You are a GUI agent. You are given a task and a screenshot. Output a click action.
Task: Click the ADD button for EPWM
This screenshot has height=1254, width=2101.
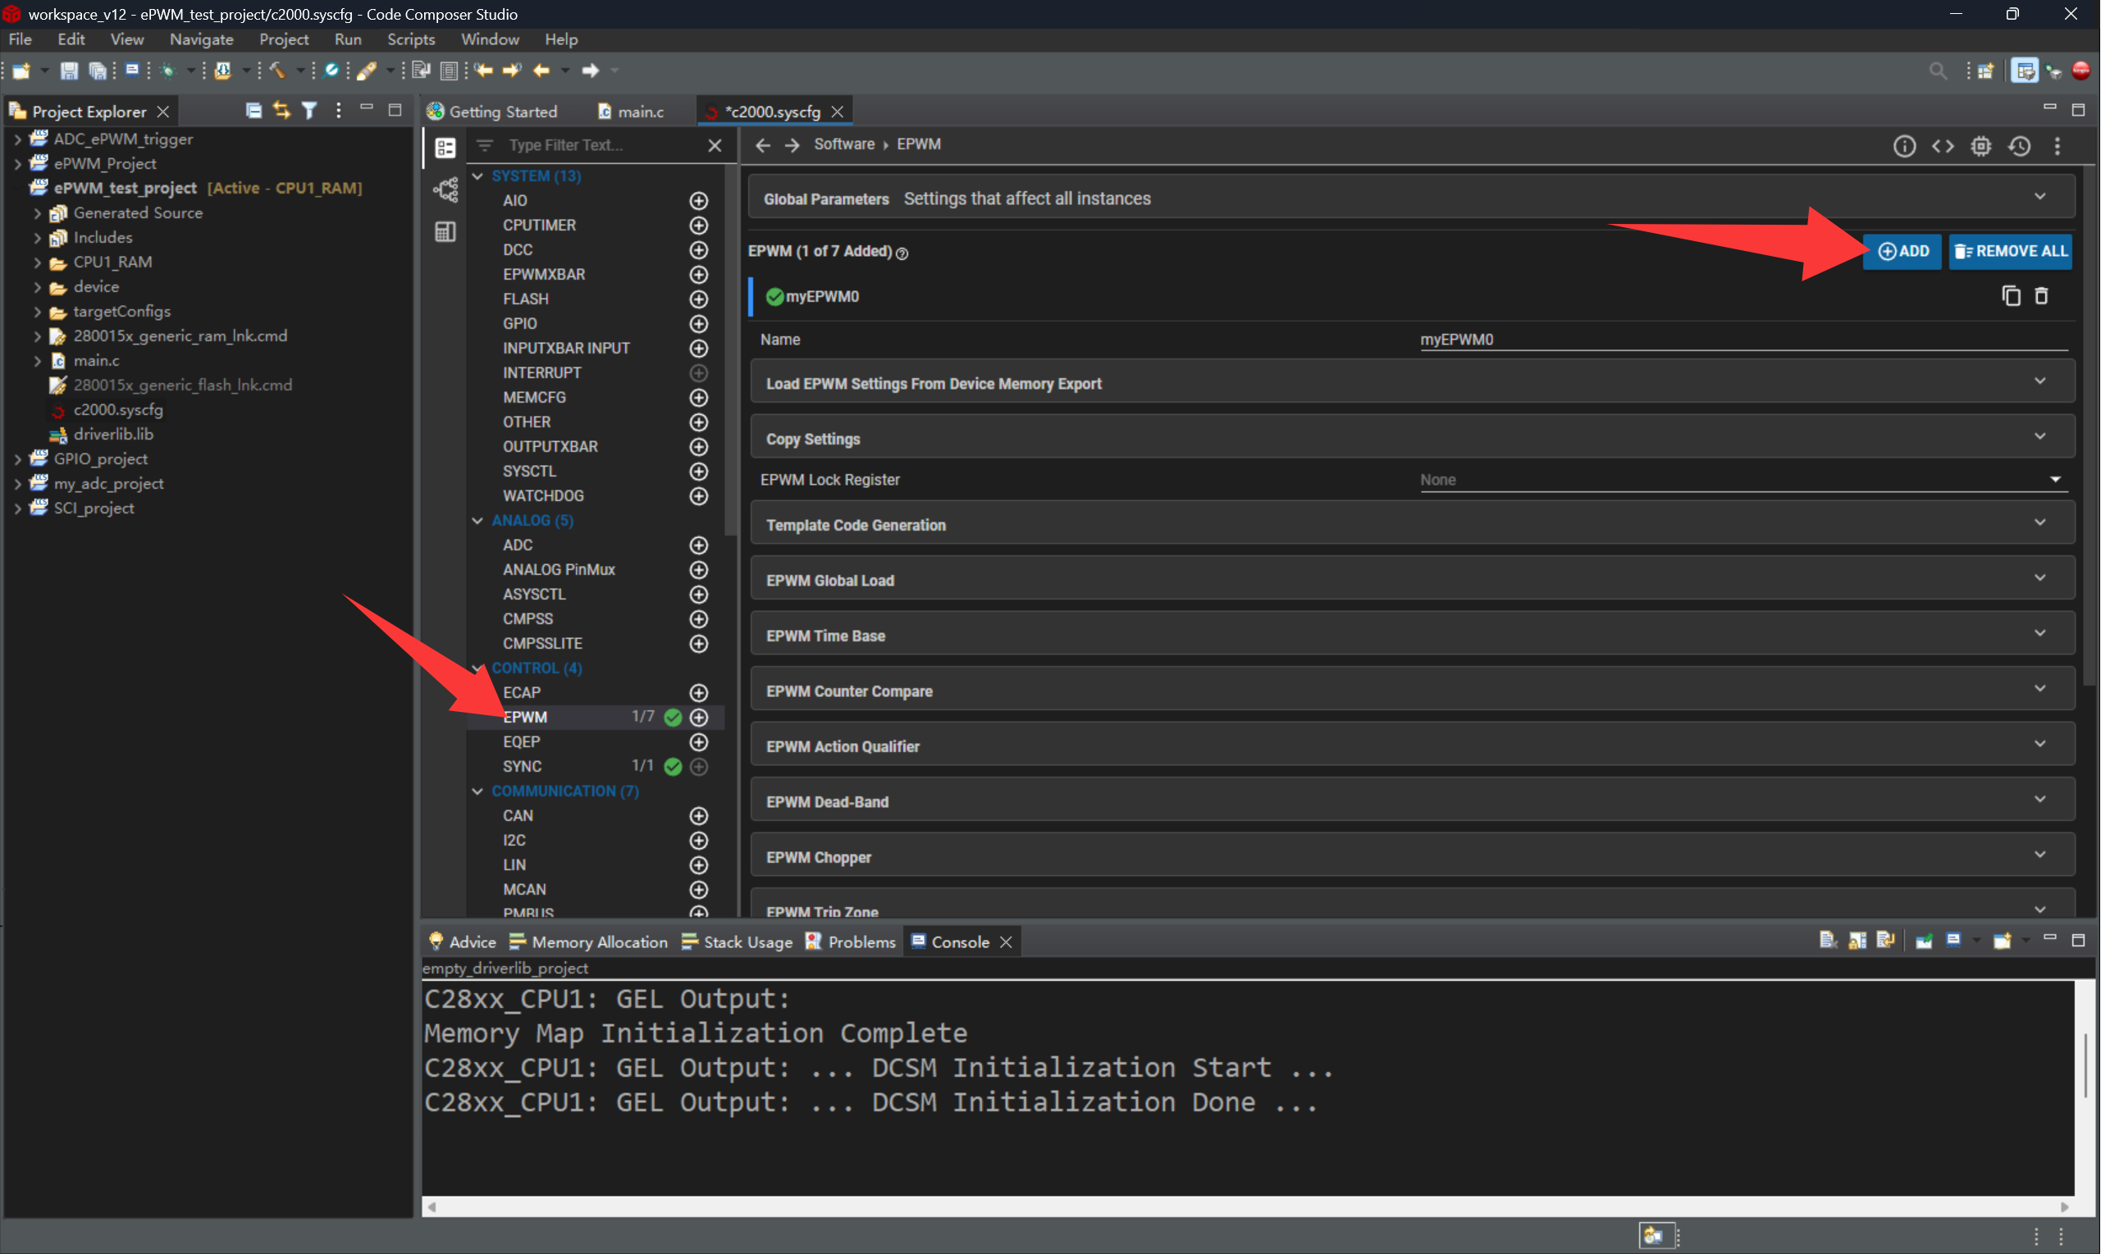(1902, 251)
